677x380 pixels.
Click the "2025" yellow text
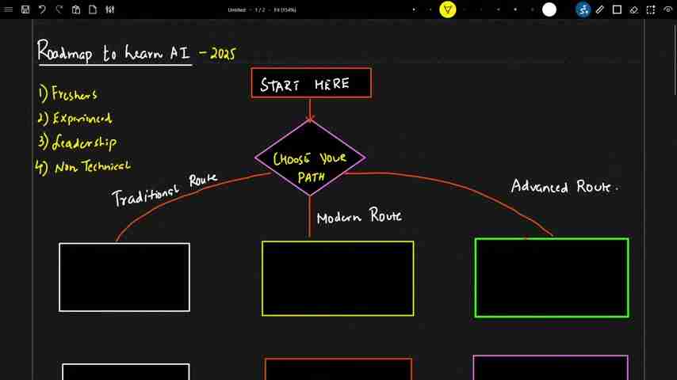(x=223, y=54)
